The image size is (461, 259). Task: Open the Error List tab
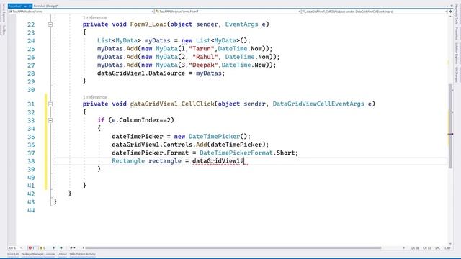point(13,254)
